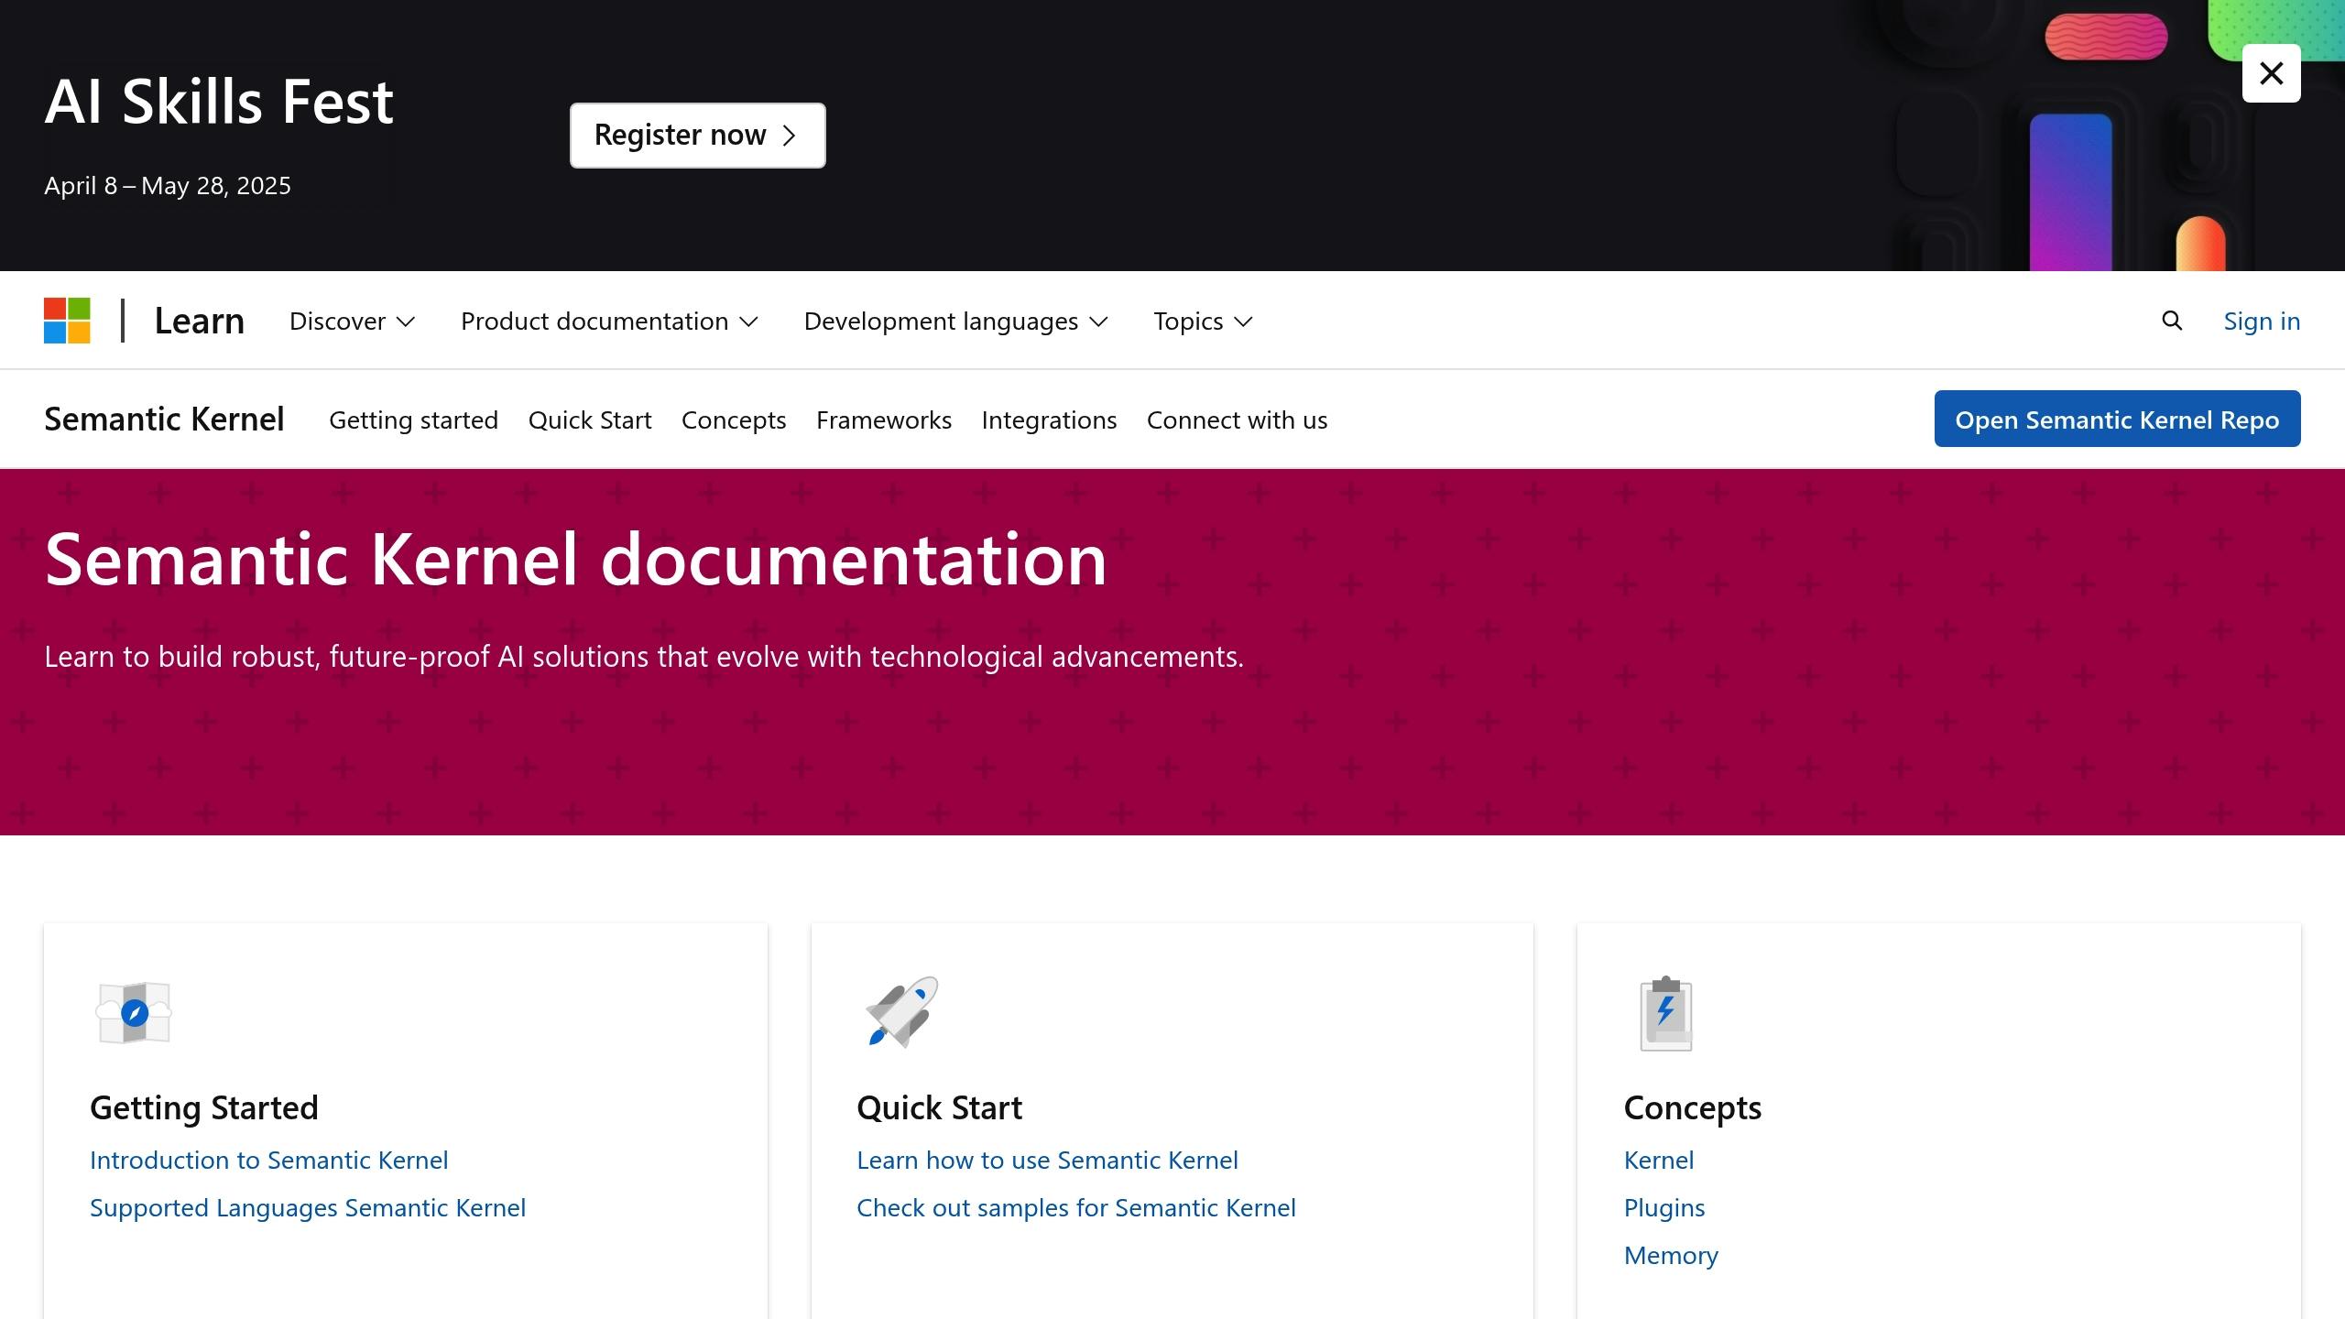Click the Semantic Kernel documentation heading
2345x1319 pixels.
pyautogui.click(x=575, y=559)
